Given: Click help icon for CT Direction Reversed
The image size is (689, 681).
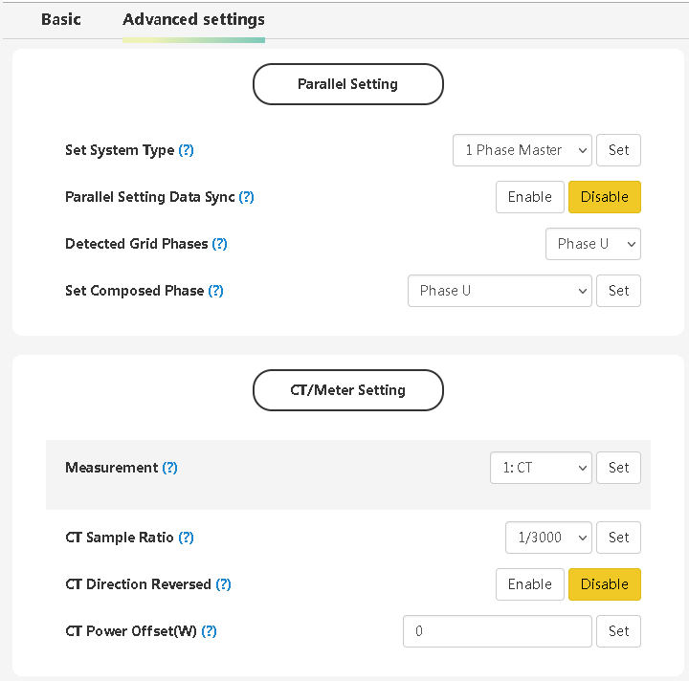Looking at the screenshot, I should (x=224, y=584).
